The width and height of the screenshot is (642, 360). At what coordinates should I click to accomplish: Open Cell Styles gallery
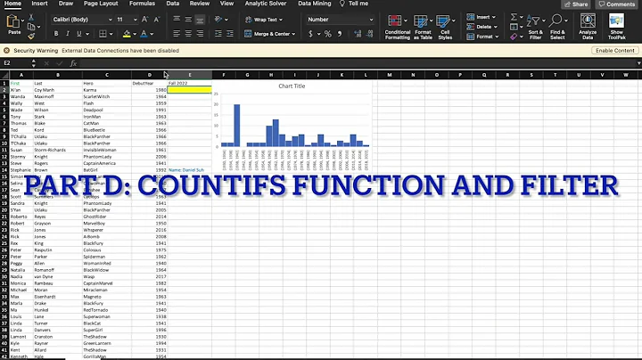(445, 27)
